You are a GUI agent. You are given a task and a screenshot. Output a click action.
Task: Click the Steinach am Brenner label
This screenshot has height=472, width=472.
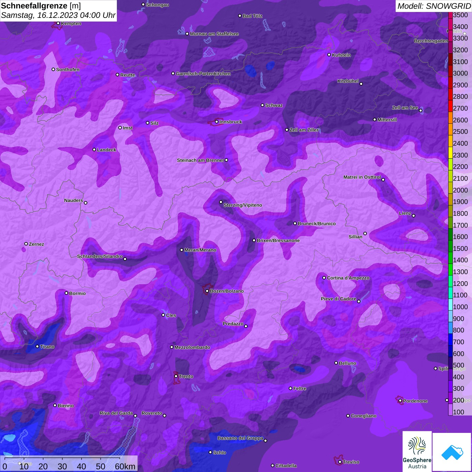[200, 160]
